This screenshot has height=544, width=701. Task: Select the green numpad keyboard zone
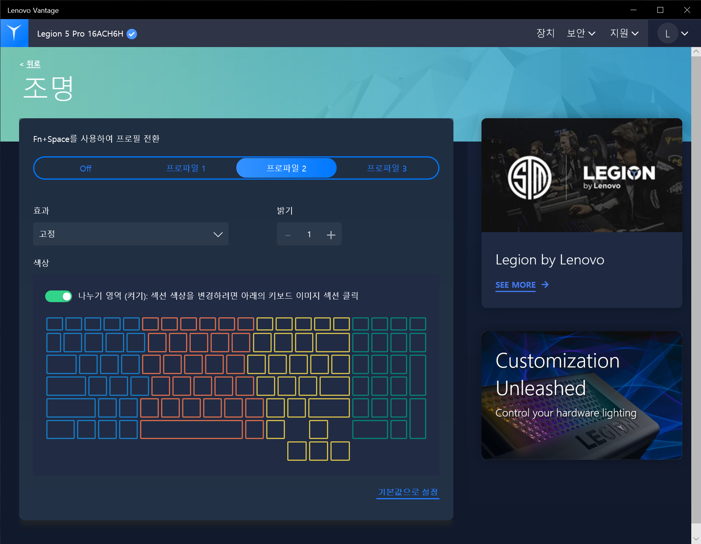pos(389,378)
